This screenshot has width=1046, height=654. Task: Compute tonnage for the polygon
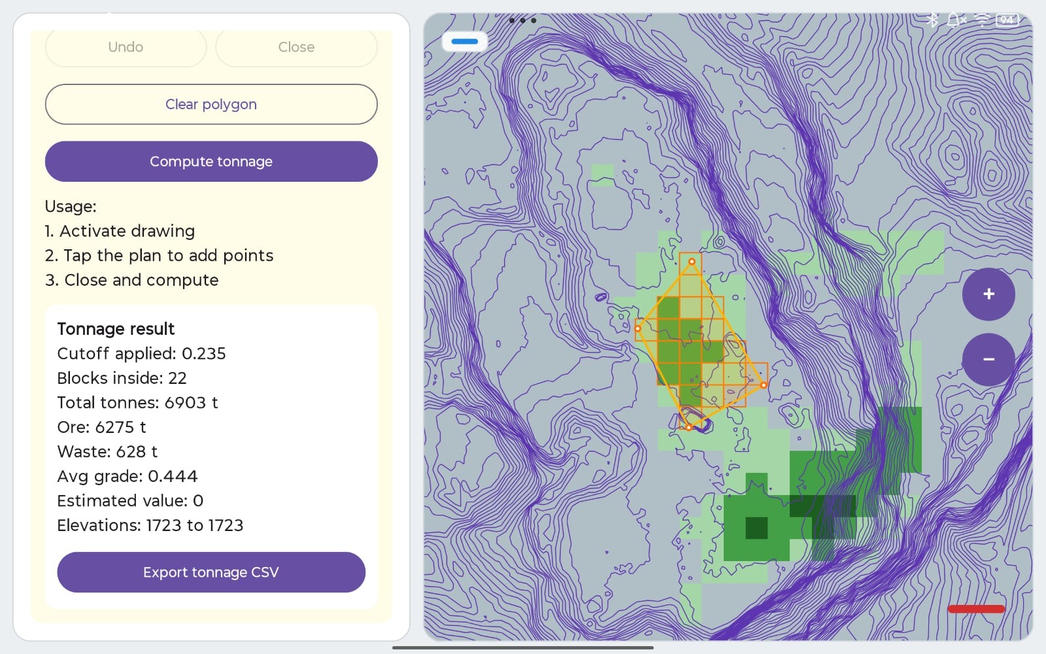click(211, 162)
